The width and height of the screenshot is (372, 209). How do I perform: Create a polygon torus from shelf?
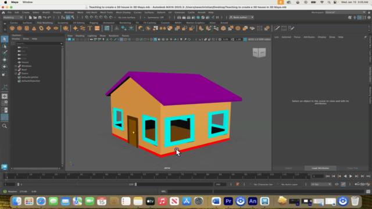click(x=41, y=28)
